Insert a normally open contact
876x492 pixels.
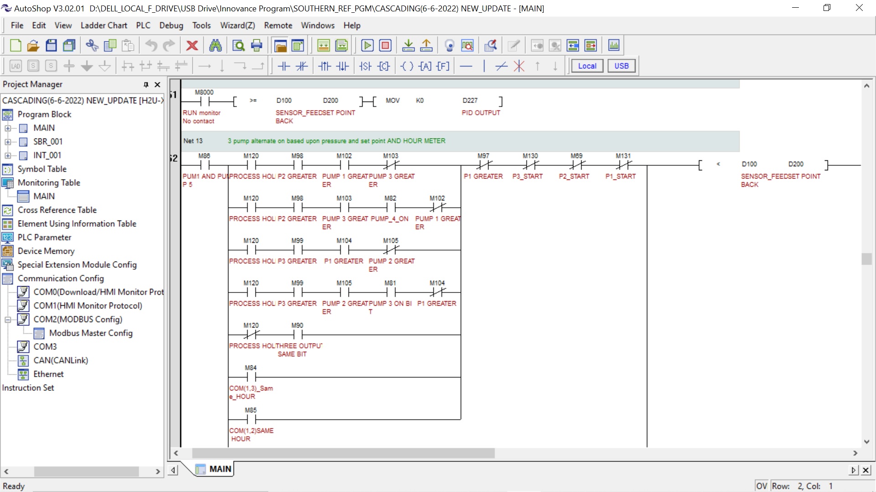coord(284,66)
